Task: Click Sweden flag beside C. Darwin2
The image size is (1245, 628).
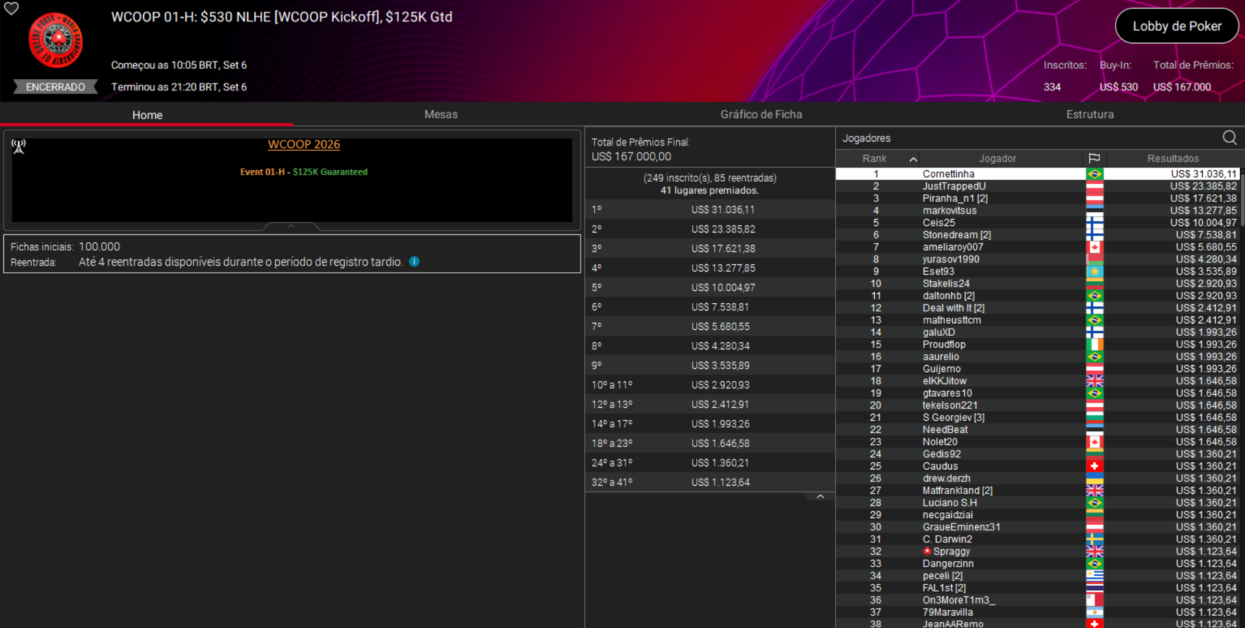Action: [1094, 540]
